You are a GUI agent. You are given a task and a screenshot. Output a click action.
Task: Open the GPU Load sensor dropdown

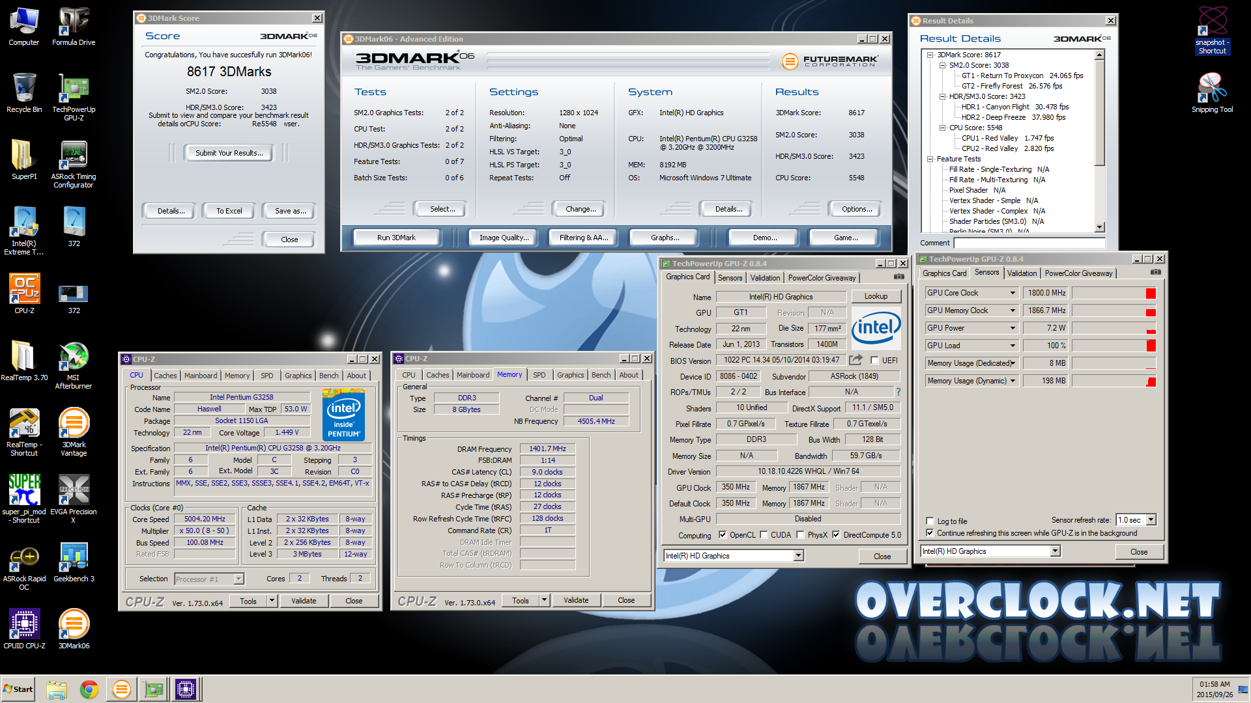point(1013,346)
